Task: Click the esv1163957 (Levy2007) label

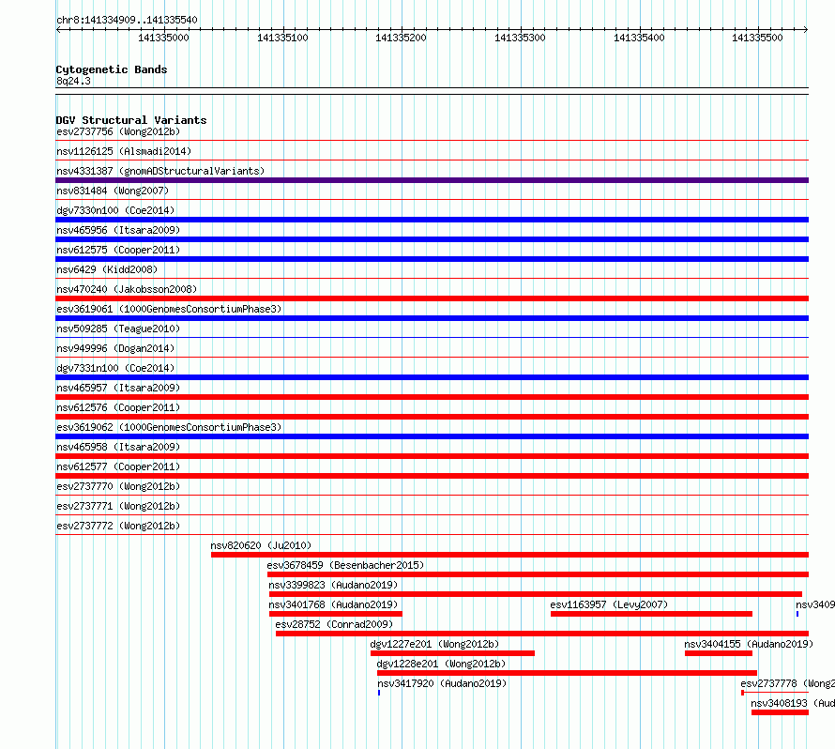Action: pos(609,604)
